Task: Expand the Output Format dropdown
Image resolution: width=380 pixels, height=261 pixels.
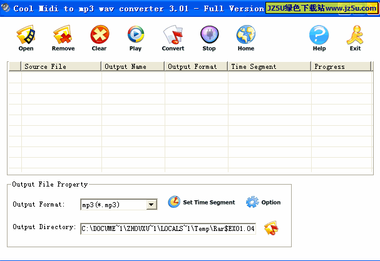Action: click(x=151, y=205)
